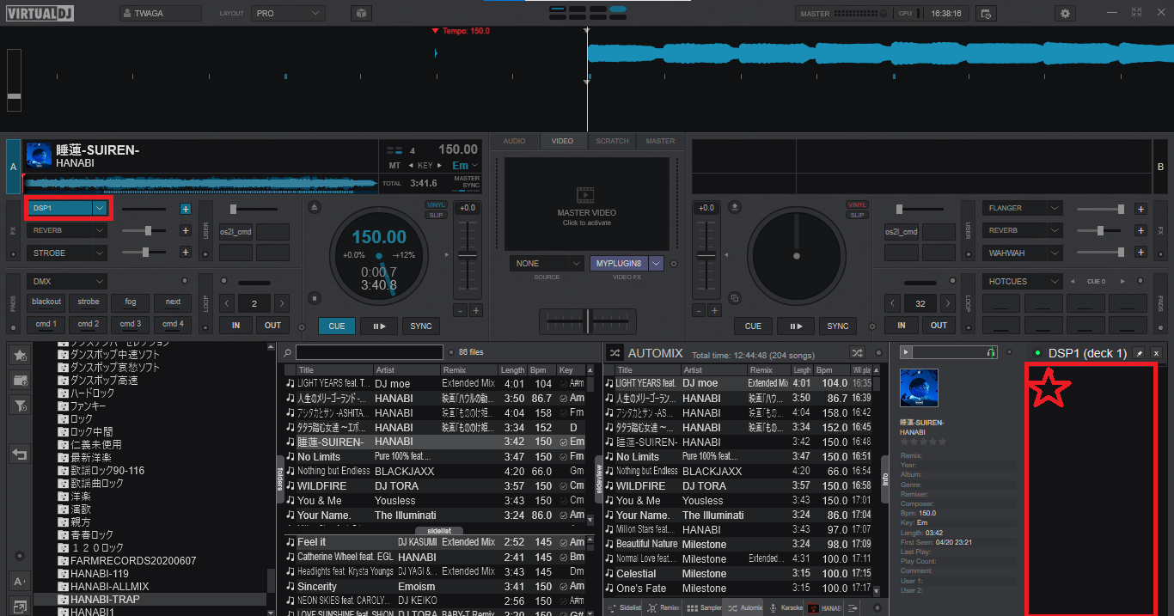Pin the DSP1 (deck 1) panel
Viewport: 1174px width, 616px height.
(x=1140, y=353)
